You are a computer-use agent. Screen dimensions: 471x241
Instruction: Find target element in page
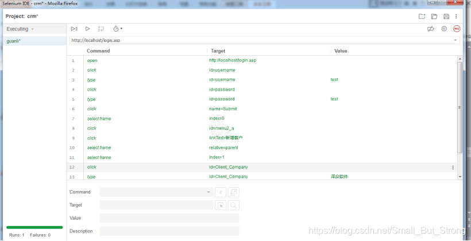tap(234, 205)
